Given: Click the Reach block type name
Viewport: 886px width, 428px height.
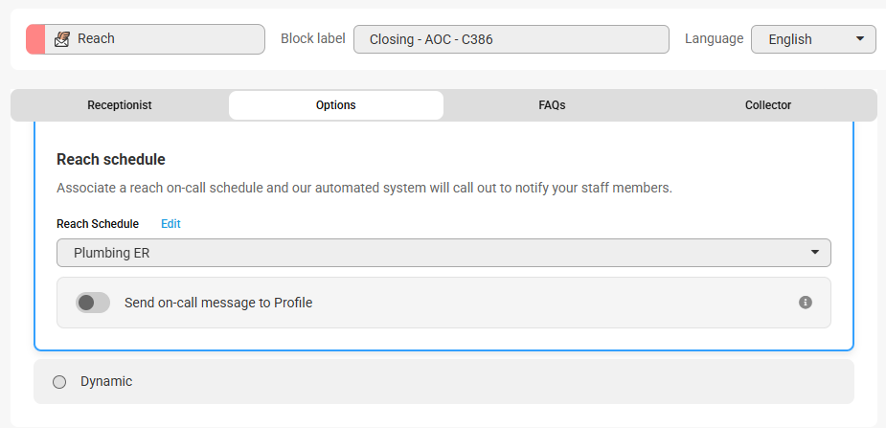Looking at the screenshot, I should [x=96, y=39].
